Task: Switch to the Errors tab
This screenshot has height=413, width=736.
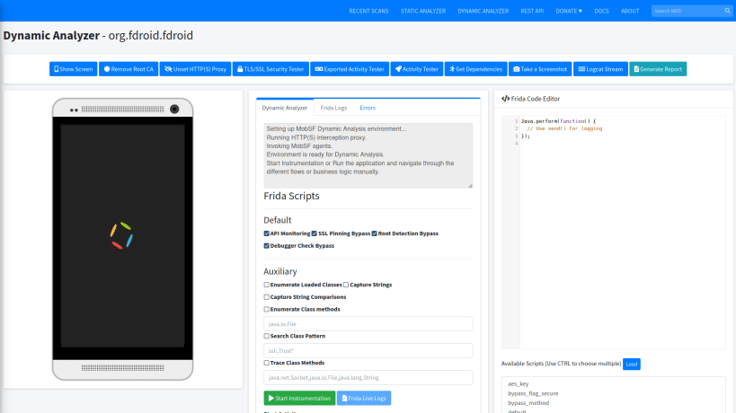Action: coord(368,108)
